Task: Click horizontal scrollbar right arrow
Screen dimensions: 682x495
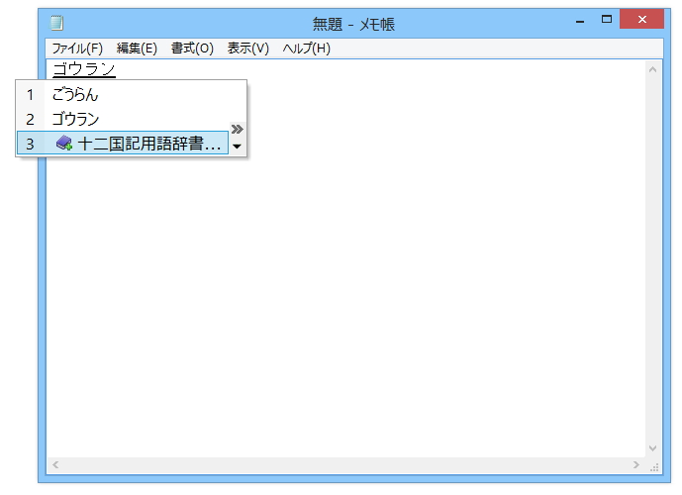Action: pyautogui.click(x=636, y=464)
